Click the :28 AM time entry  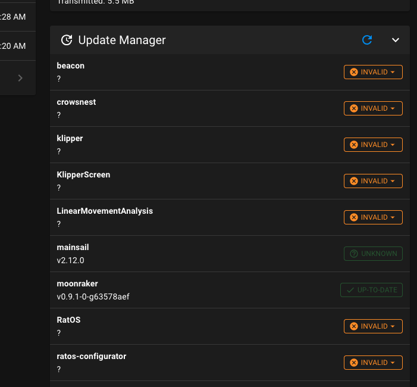pyautogui.click(x=12, y=17)
